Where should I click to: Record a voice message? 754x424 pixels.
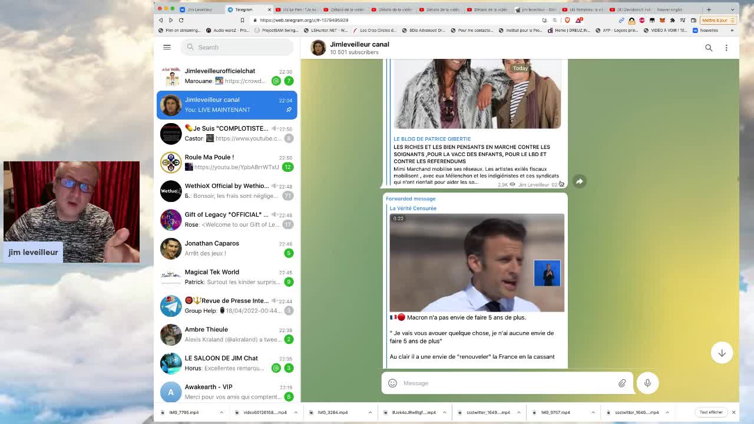click(647, 383)
